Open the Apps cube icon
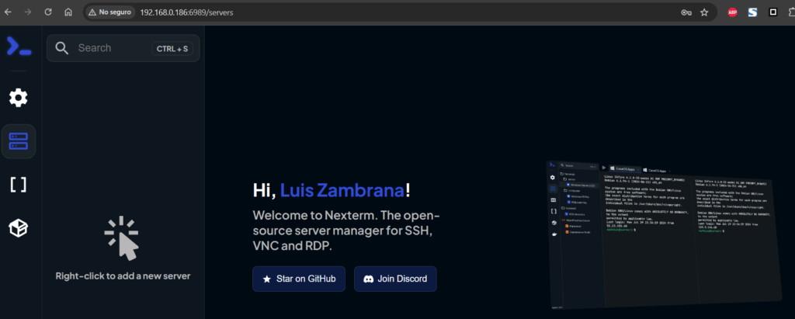 (18, 228)
